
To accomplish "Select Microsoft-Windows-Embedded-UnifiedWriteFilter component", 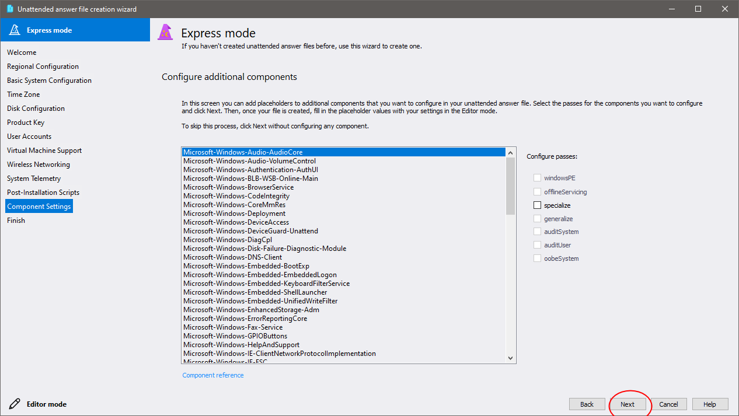I will pos(343,301).
